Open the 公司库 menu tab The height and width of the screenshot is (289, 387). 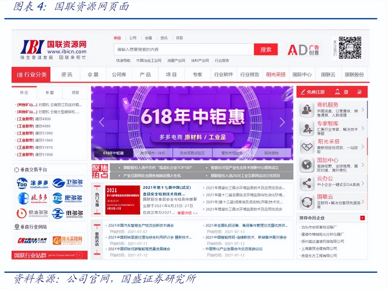pyautogui.click(x=119, y=74)
